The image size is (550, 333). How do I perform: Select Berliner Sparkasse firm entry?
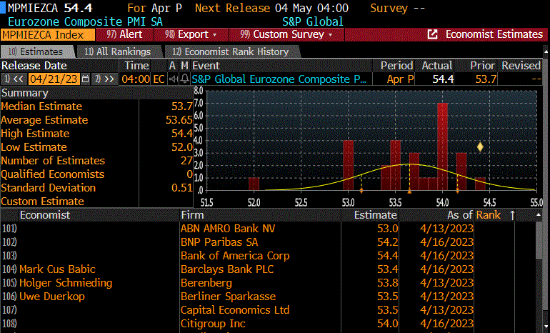(x=228, y=297)
